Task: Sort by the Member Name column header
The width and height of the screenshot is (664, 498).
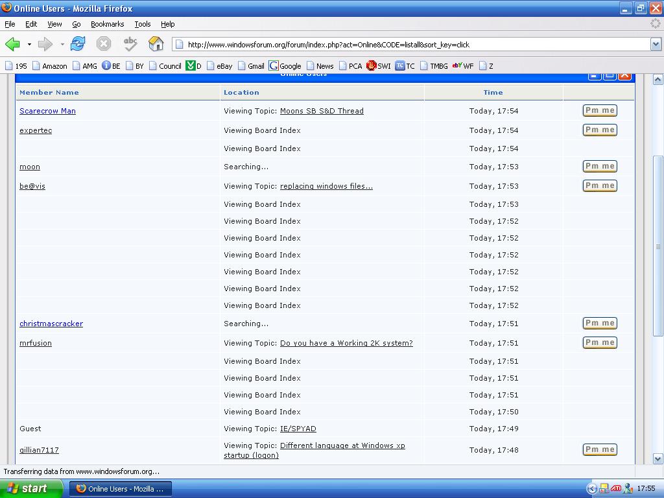Action: click(x=49, y=92)
